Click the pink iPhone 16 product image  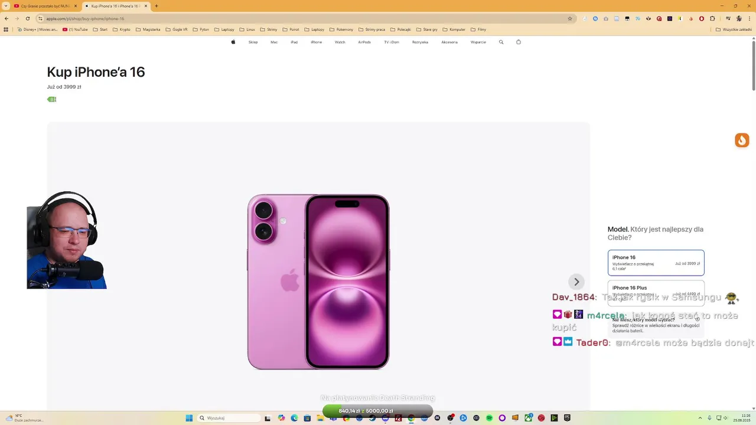(318, 282)
